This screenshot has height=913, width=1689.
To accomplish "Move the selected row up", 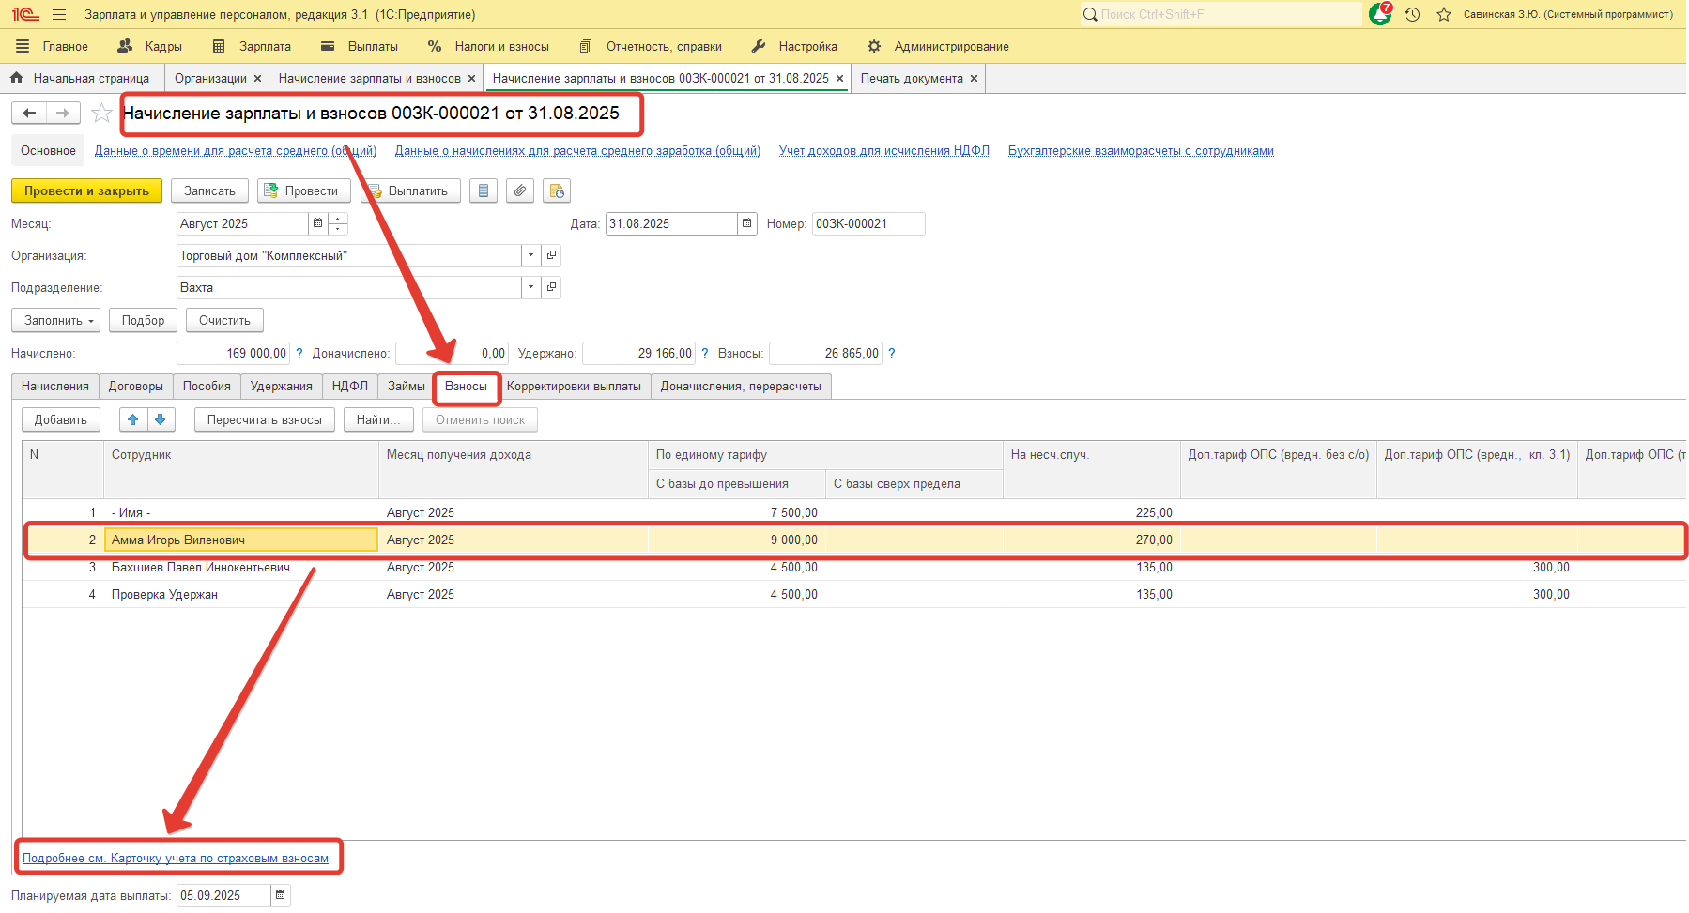I will coord(133,420).
